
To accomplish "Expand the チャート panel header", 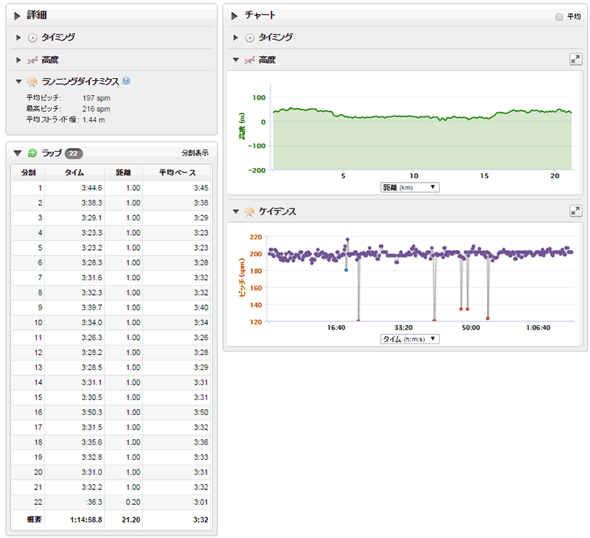I will tap(234, 15).
